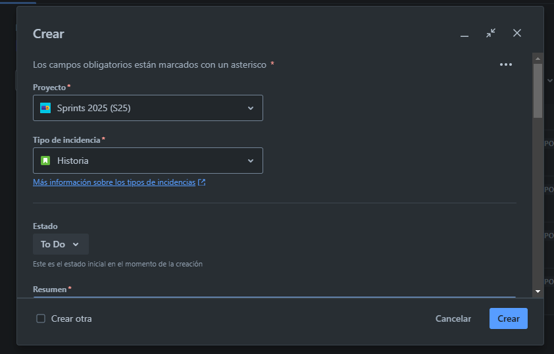Click the scrollbar up arrow
This screenshot has height=354, width=554.
tap(538, 59)
